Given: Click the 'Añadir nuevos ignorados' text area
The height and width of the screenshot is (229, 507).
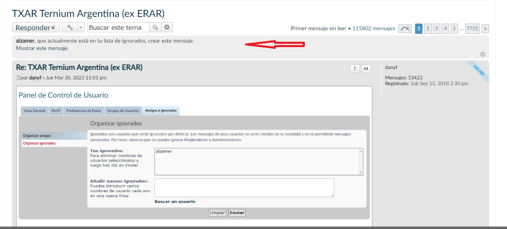Looking at the screenshot, I should pyautogui.click(x=244, y=188).
